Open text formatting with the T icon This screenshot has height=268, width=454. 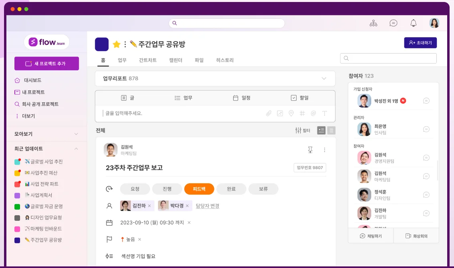click(x=325, y=113)
